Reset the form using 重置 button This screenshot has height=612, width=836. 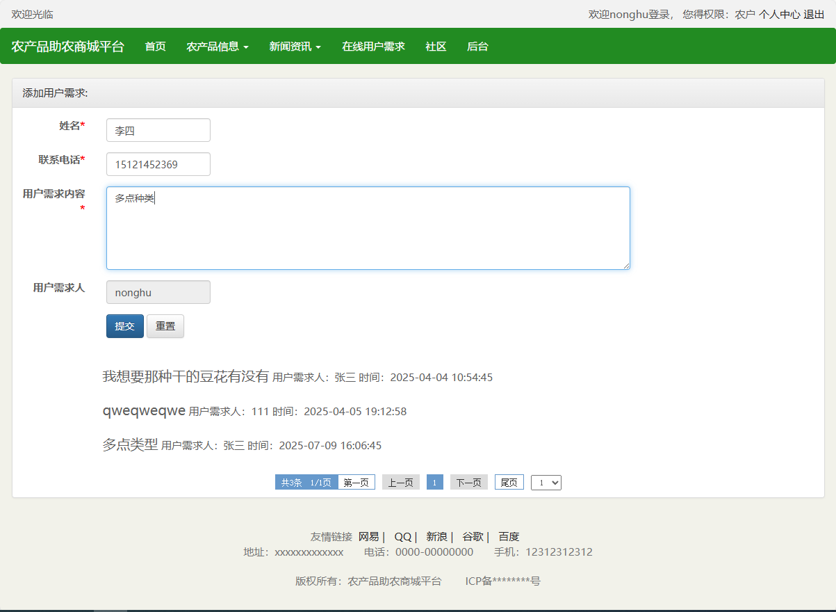(x=165, y=325)
